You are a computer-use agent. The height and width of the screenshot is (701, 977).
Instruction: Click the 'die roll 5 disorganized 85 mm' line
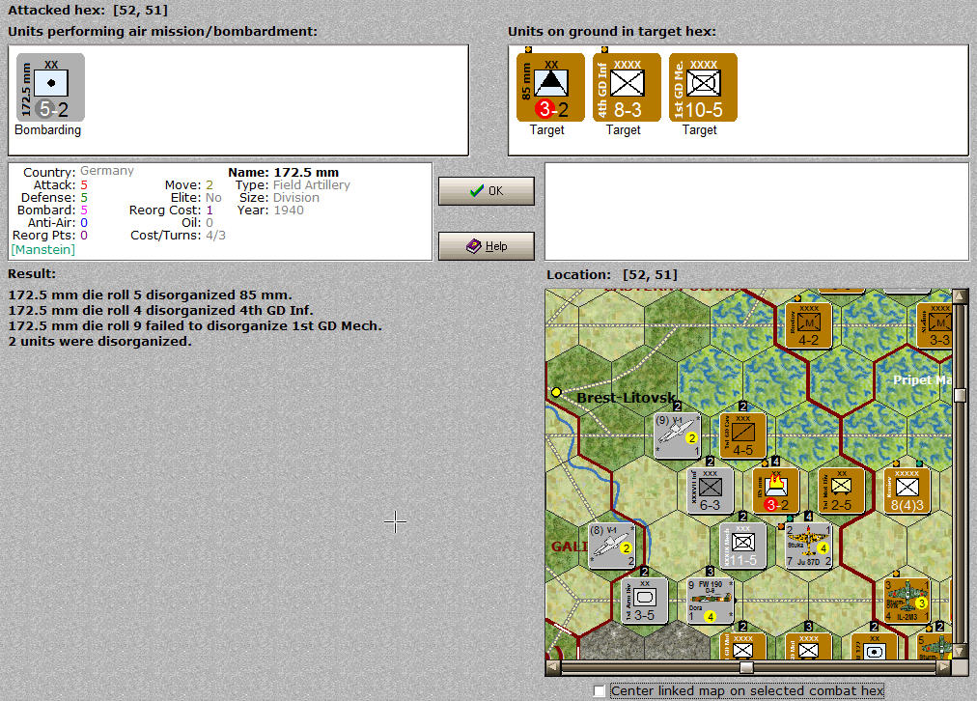click(x=150, y=294)
